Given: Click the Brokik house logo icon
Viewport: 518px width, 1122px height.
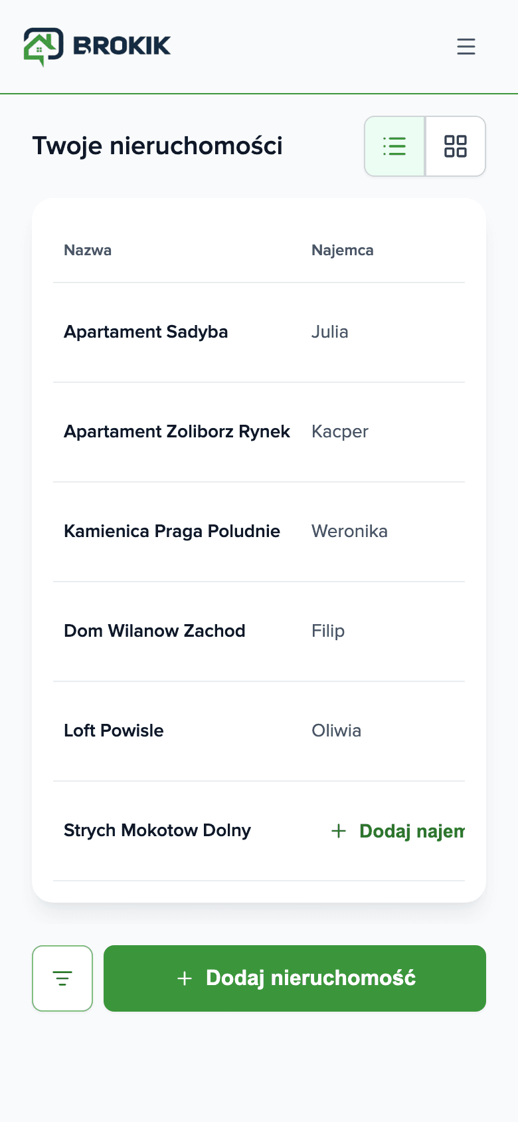Looking at the screenshot, I should click(44, 47).
